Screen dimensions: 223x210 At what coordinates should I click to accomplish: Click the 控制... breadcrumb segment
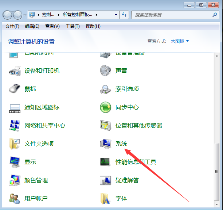pyautogui.click(x=48, y=15)
